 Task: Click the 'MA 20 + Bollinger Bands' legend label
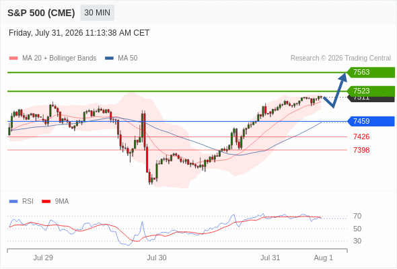[59, 59]
